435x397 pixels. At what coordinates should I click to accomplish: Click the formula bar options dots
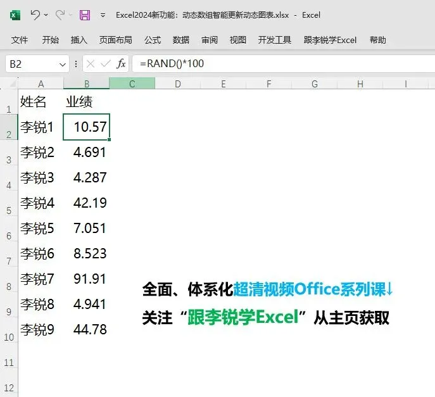pyautogui.click(x=76, y=65)
